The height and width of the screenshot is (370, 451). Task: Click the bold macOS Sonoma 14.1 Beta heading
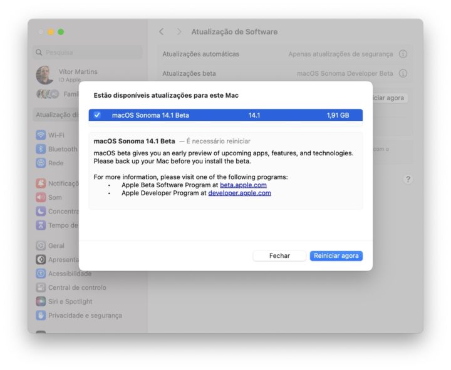pos(134,141)
